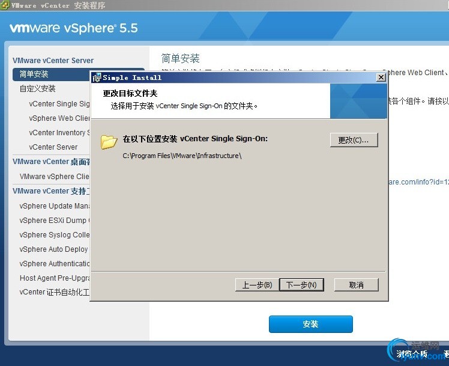
Task: Click the 更改(C)... button
Action: [354, 140]
